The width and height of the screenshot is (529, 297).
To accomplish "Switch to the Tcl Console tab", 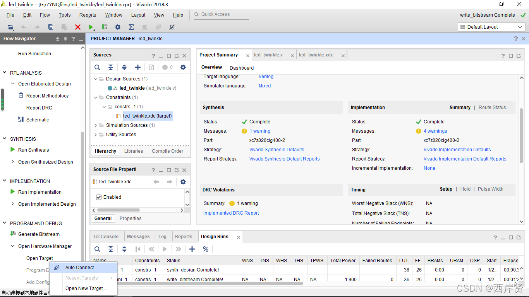I will (106, 237).
